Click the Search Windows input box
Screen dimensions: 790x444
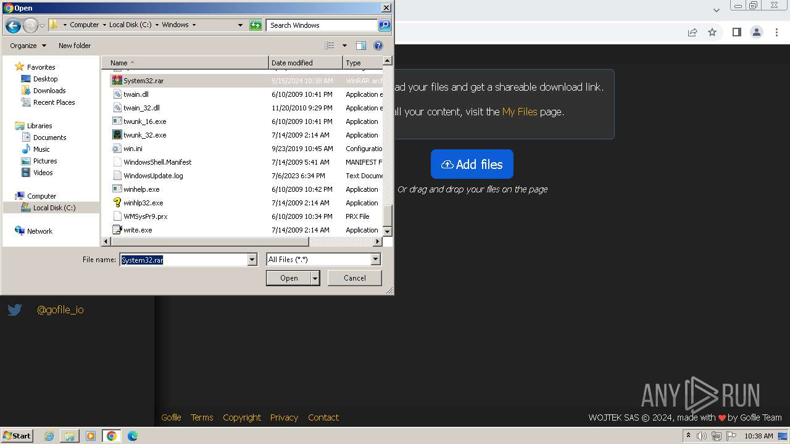(x=322, y=25)
